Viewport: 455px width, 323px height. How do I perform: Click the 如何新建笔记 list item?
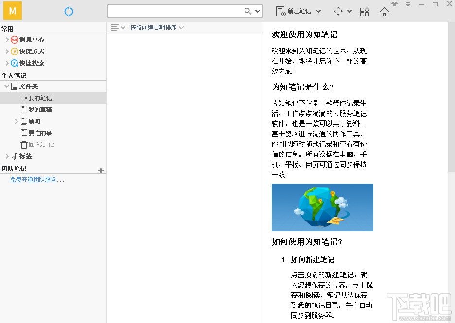pos(313,259)
